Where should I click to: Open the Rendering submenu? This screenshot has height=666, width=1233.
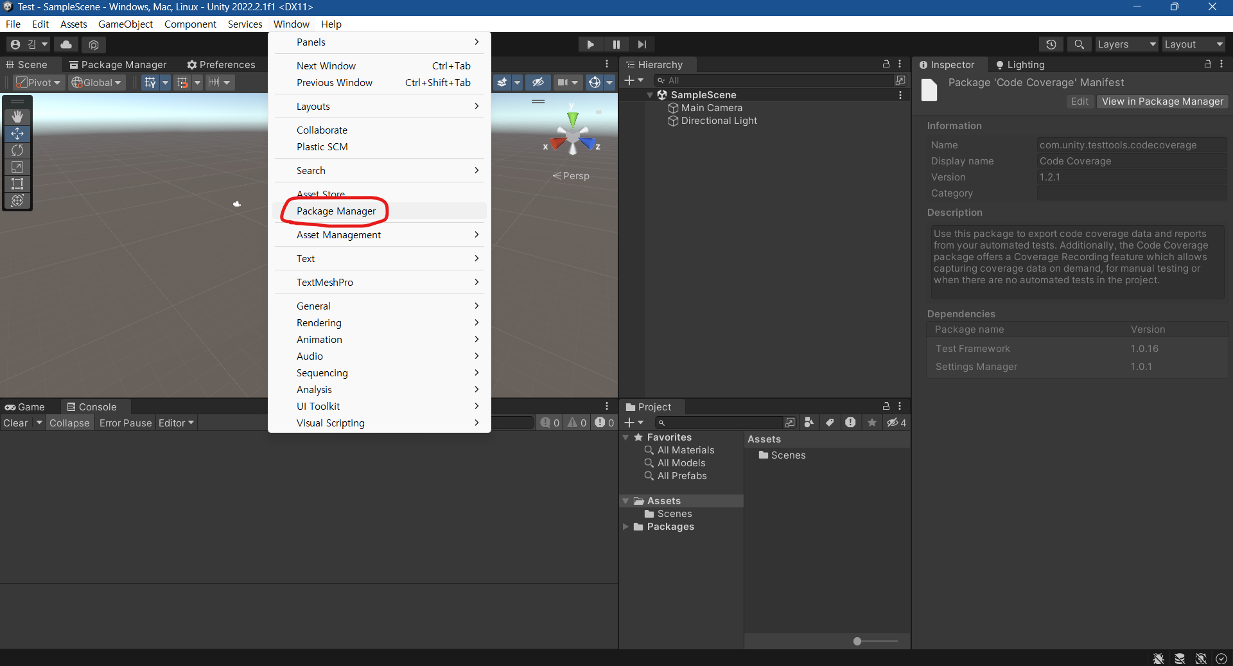click(x=380, y=322)
